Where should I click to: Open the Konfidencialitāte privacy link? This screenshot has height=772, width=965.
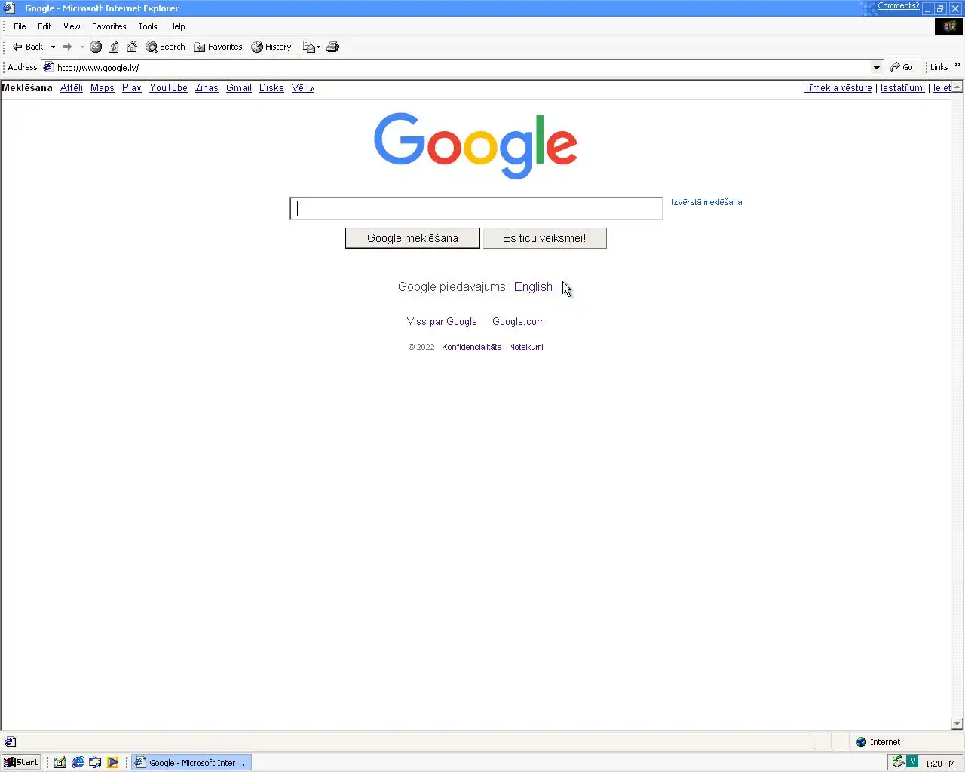(472, 347)
